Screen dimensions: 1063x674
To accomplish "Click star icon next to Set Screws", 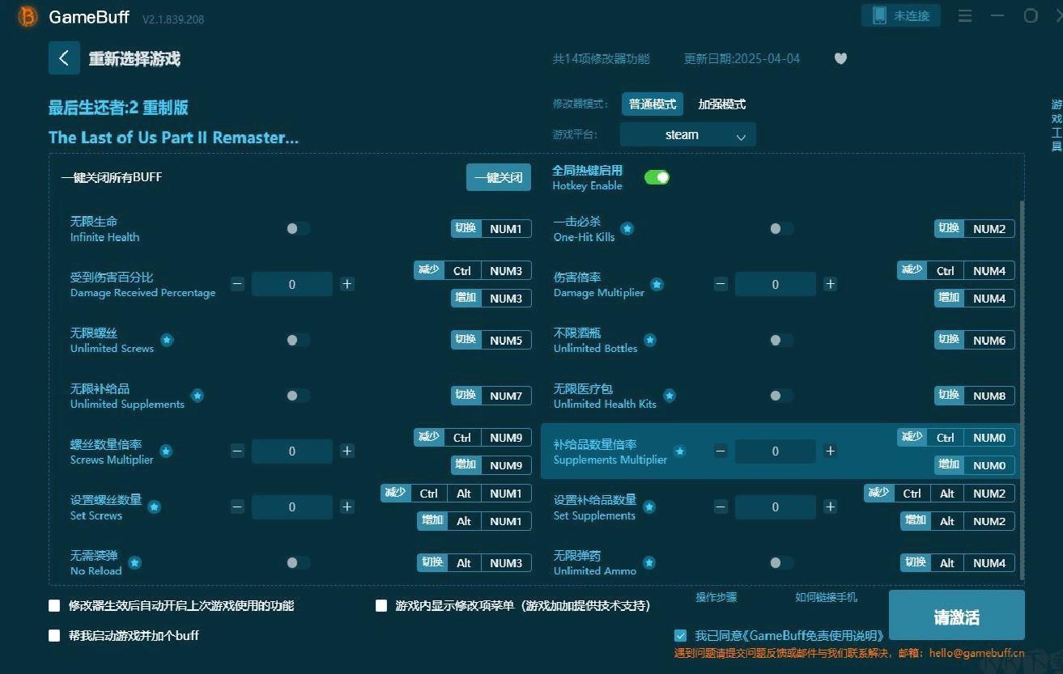I will 154,507.
